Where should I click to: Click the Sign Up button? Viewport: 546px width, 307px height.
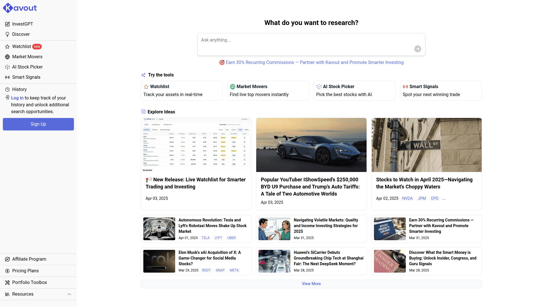(x=38, y=124)
